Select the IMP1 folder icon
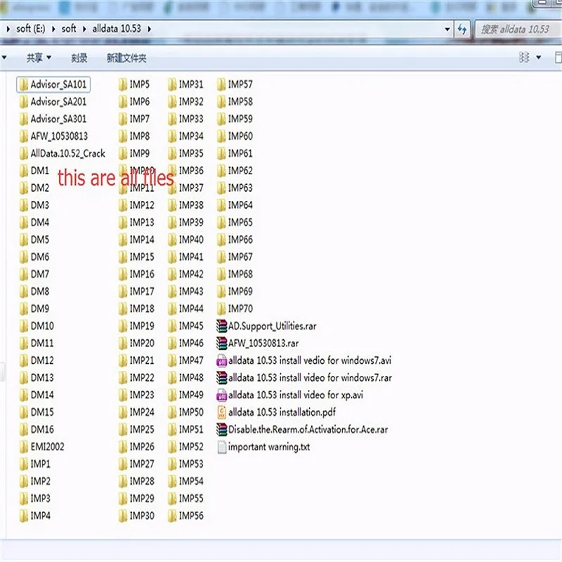Image resolution: width=562 pixels, height=562 pixels. pos(24,464)
